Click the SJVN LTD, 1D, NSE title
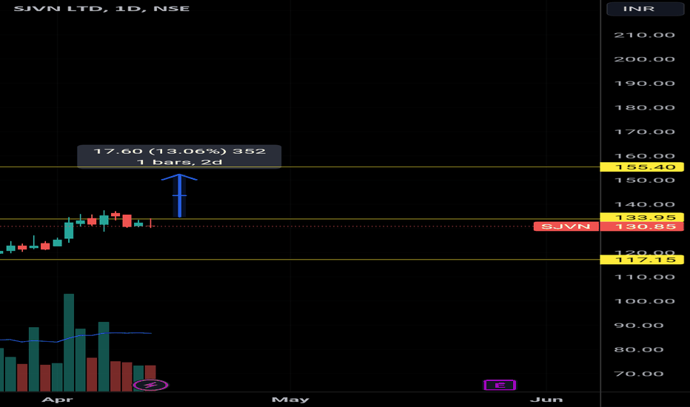The width and height of the screenshot is (690, 407). [x=101, y=8]
